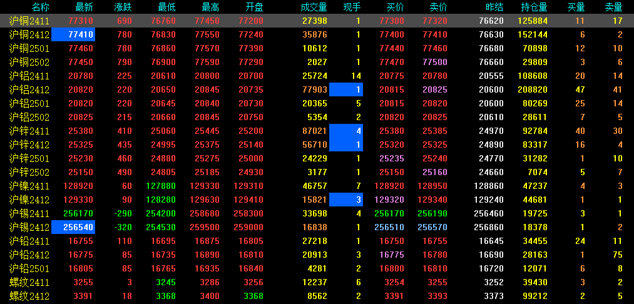
Task: Click the -290 change value
Action: click(123, 214)
